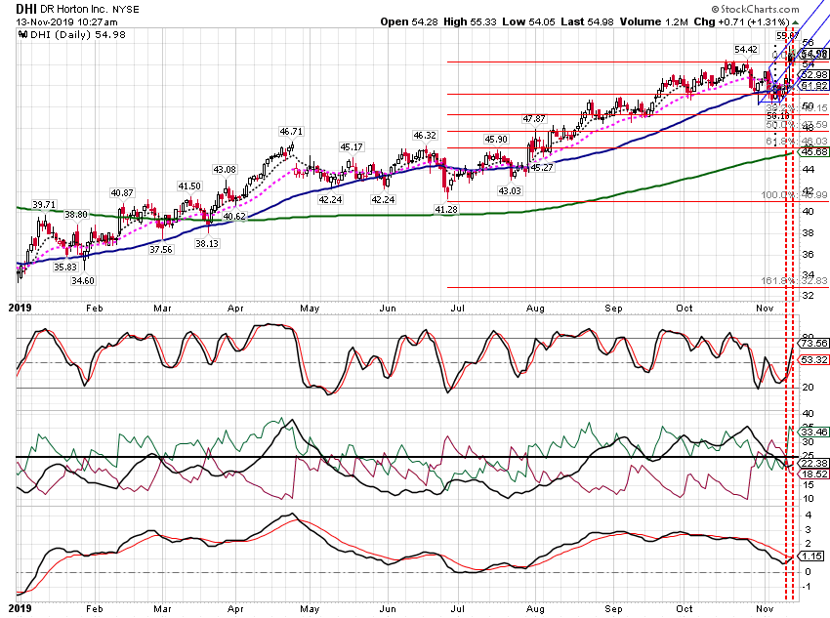Click the 45.27 price label
This screenshot has height=618, width=830.
point(542,168)
